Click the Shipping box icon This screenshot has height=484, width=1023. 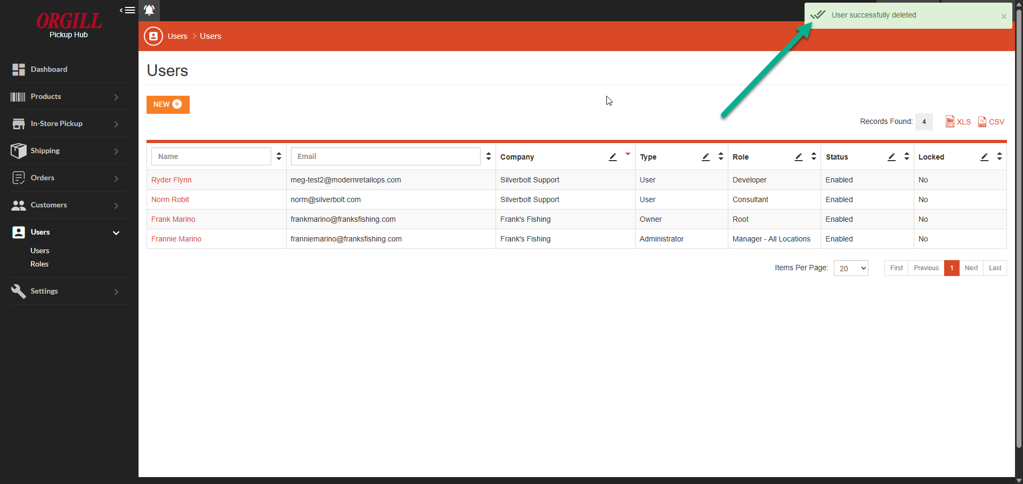(19, 151)
